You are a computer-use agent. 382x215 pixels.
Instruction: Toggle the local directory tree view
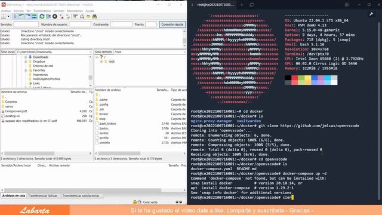21,17
